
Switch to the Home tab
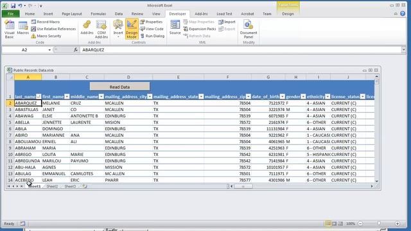(30, 13)
